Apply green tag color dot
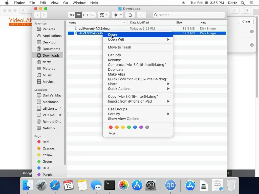 (x=129, y=127)
